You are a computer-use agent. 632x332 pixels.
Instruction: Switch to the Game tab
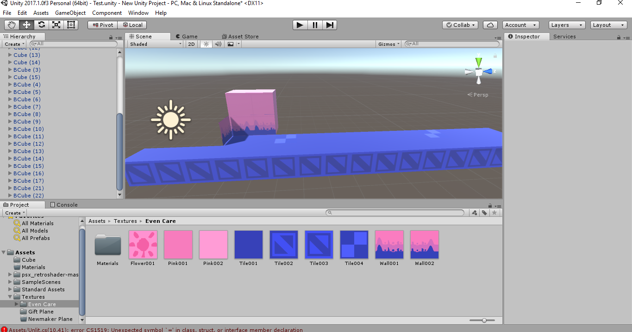(187, 36)
